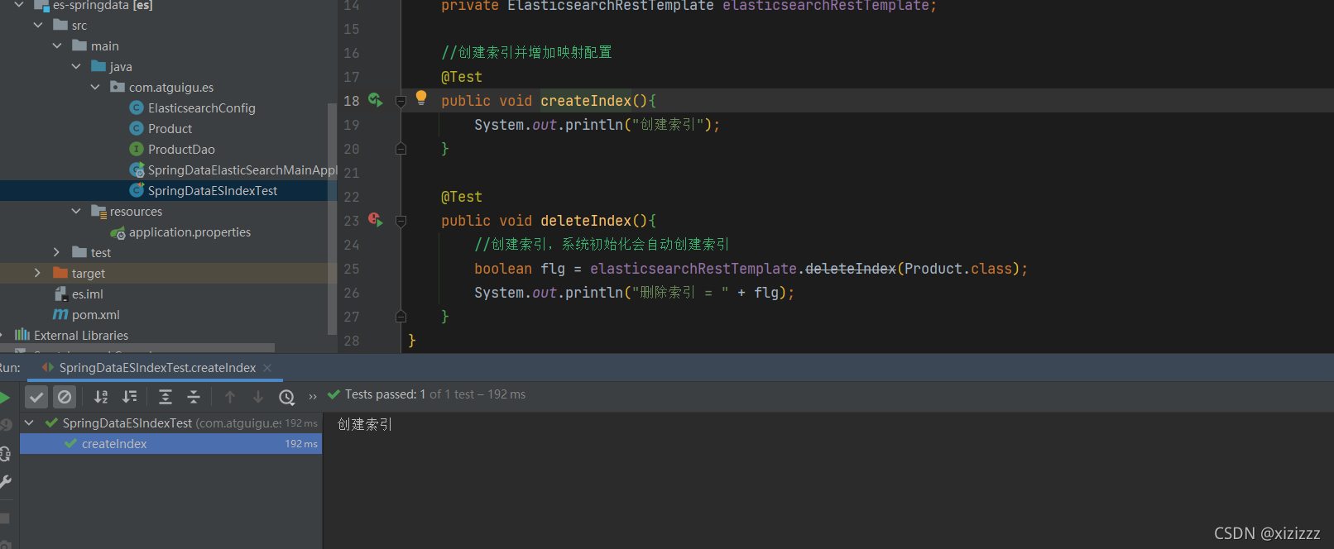
Task: Click createIndex method name in editor
Action: click(586, 101)
